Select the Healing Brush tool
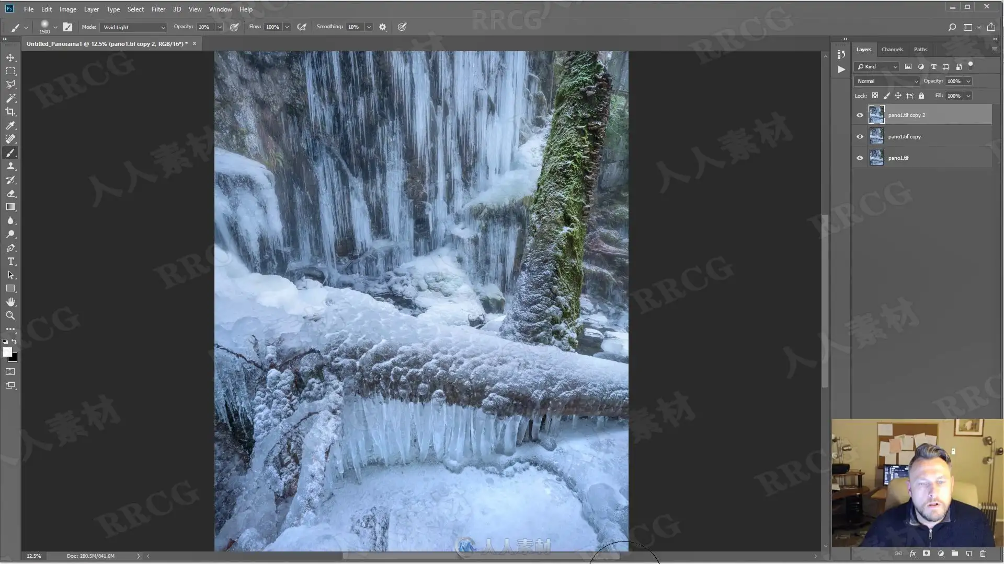Image resolution: width=1004 pixels, height=564 pixels. point(10,139)
